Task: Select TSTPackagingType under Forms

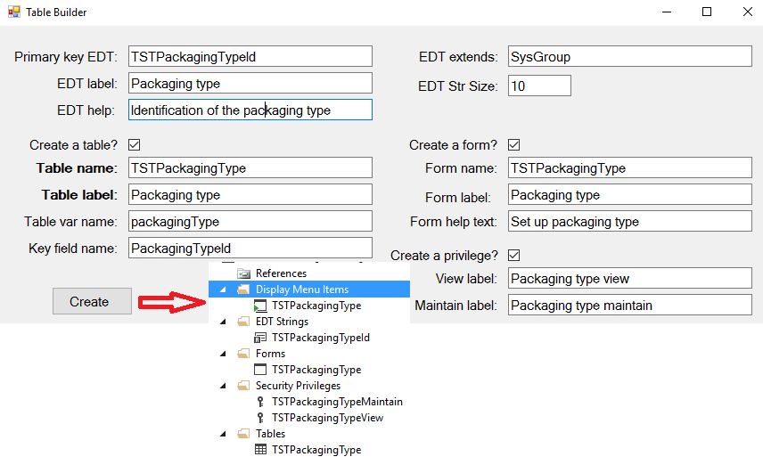Action: 316,370
